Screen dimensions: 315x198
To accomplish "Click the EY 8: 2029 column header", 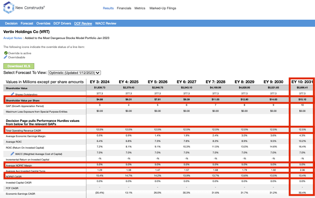I will (244, 82).
